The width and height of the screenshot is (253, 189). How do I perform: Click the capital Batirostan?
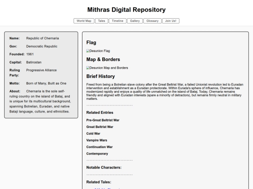point(34,62)
